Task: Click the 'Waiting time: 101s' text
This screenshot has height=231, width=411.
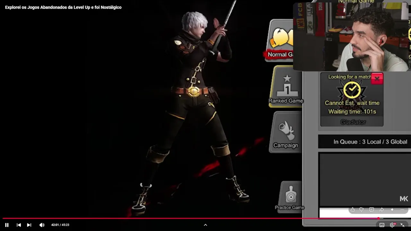Action: 352,112
